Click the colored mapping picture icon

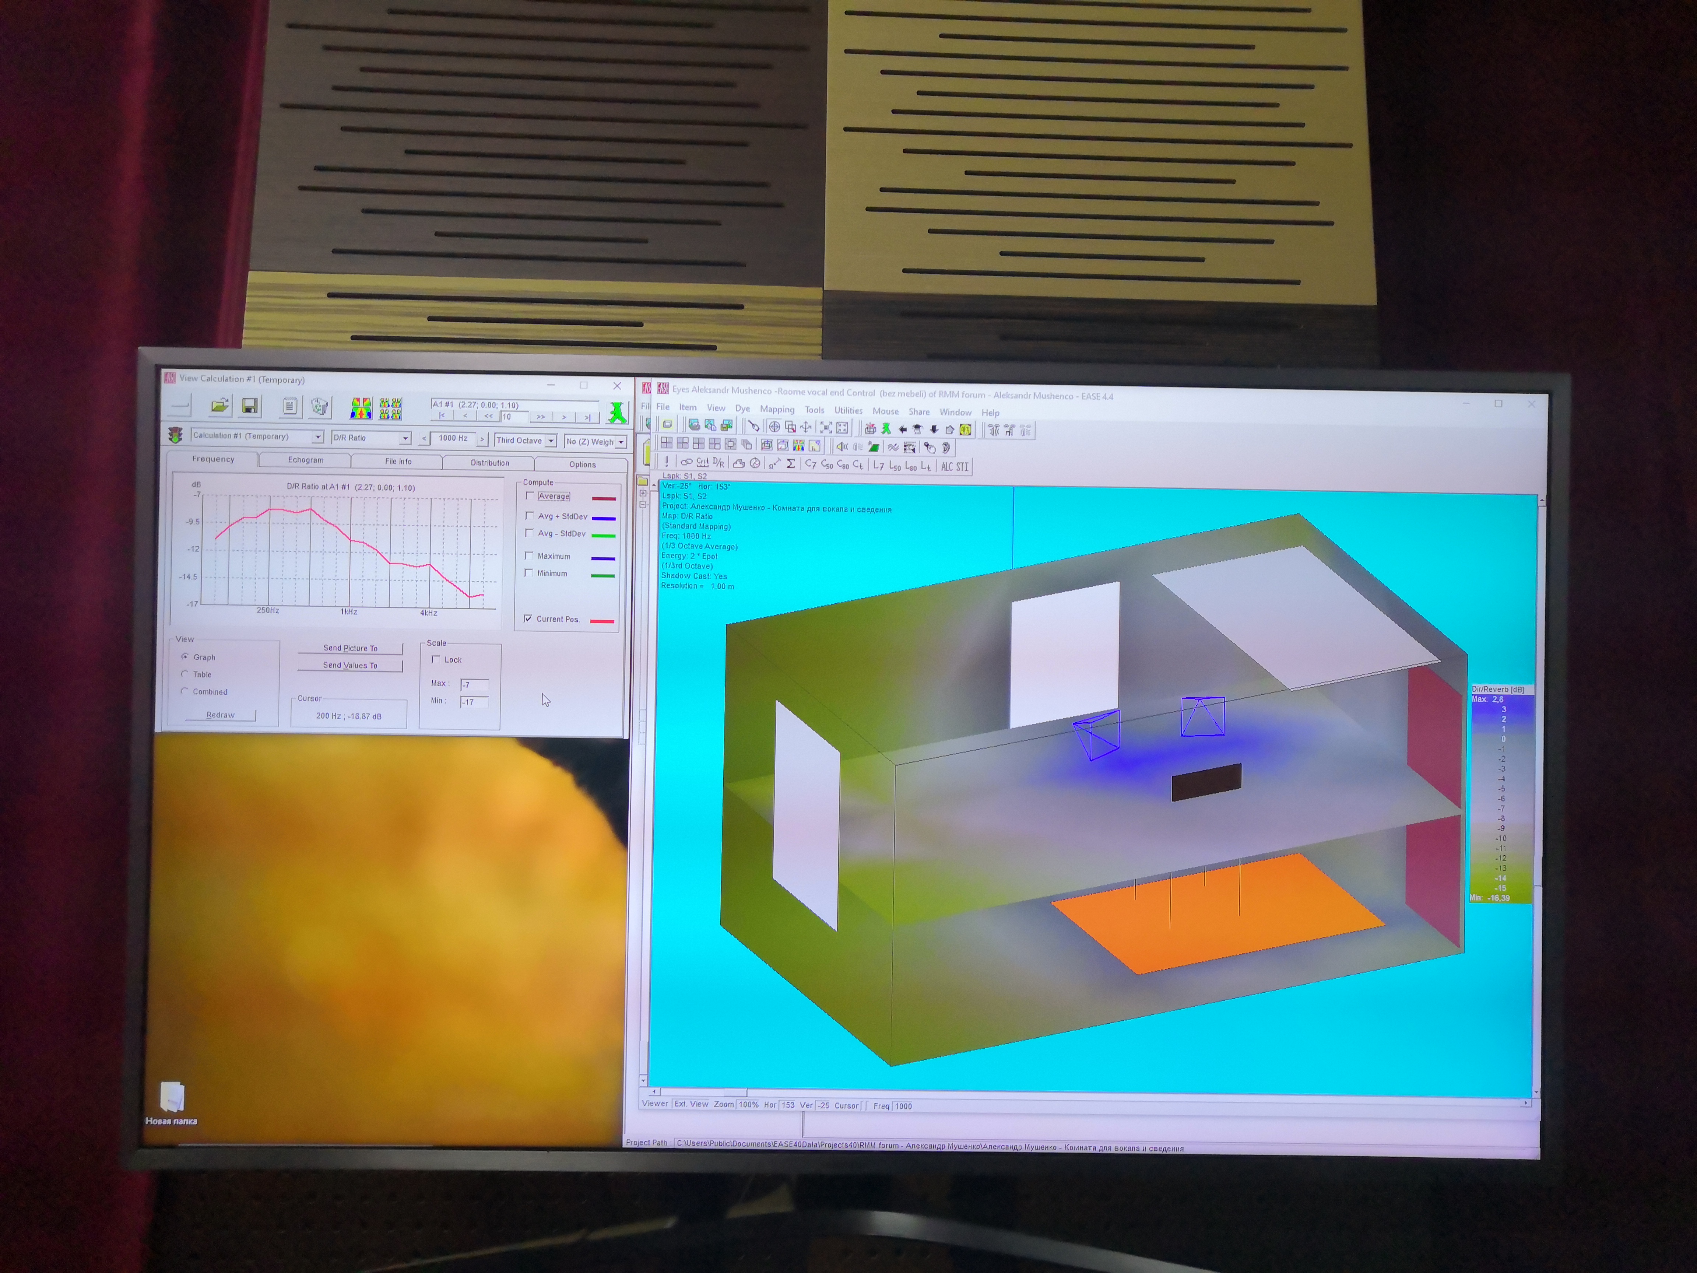pos(361,408)
